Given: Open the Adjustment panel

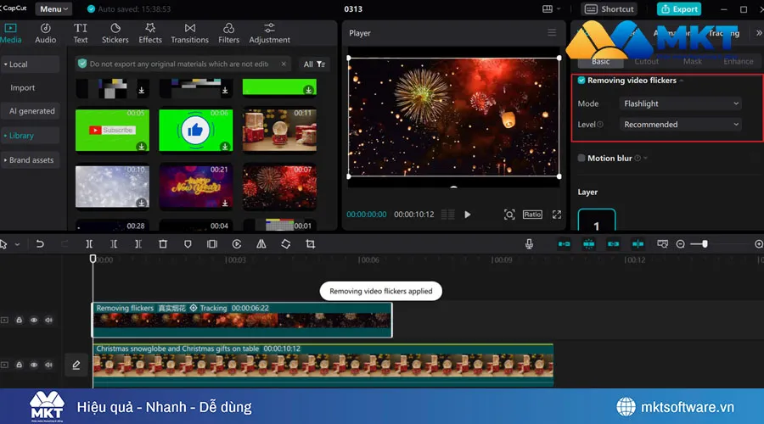Looking at the screenshot, I should (x=269, y=33).
